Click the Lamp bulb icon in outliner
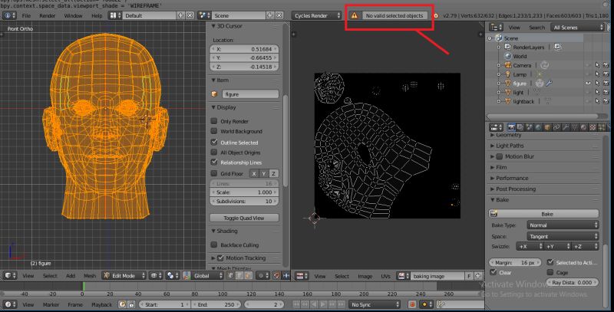The height and width of the screenshot is (312, 614). pos(508,74)
